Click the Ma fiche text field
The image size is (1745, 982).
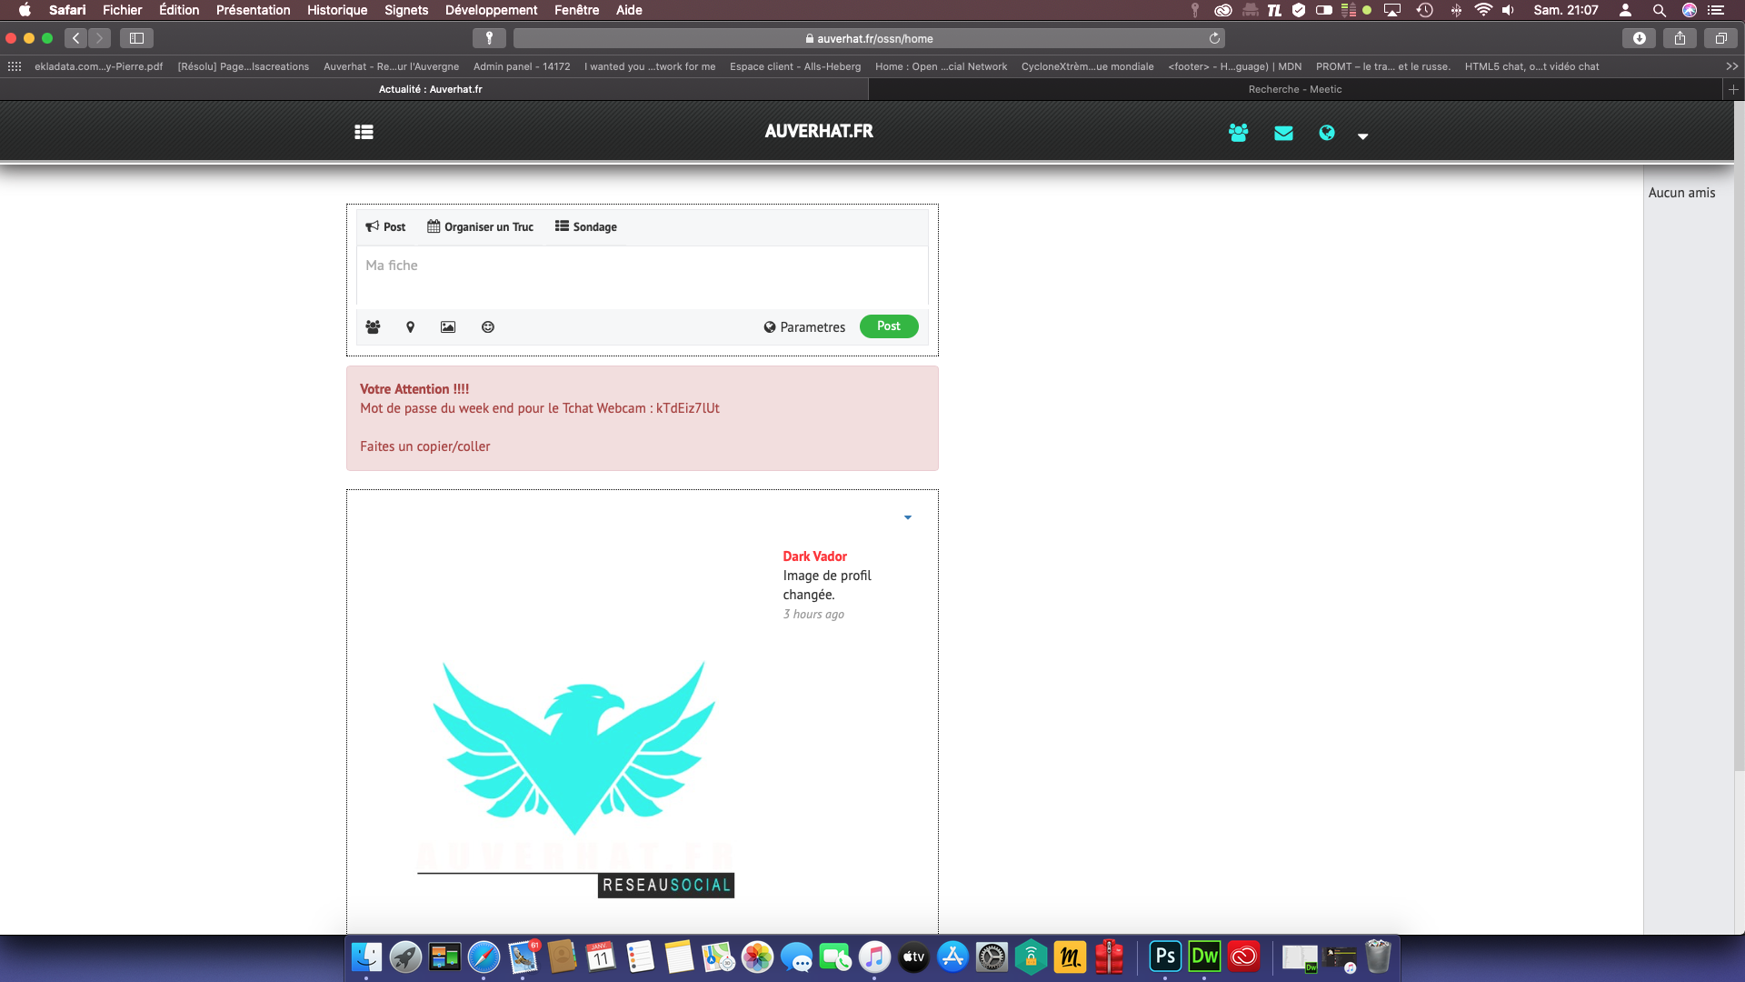[x=642, y=275]
